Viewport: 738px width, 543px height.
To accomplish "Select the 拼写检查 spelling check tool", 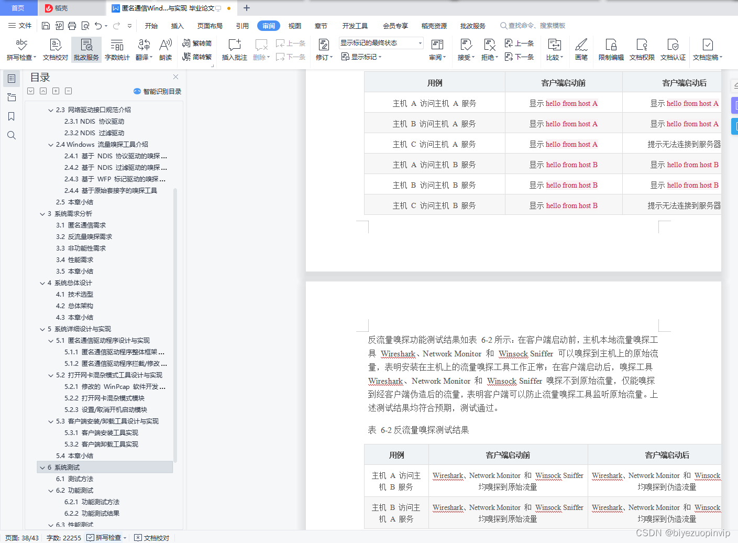I will (20, 50).
